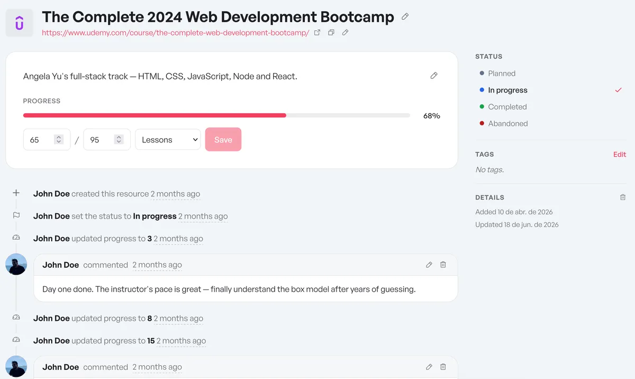Click the course title heading text
Image resolution: width=635 pixels, height=379 pixels.
click(x=218, y=17)
